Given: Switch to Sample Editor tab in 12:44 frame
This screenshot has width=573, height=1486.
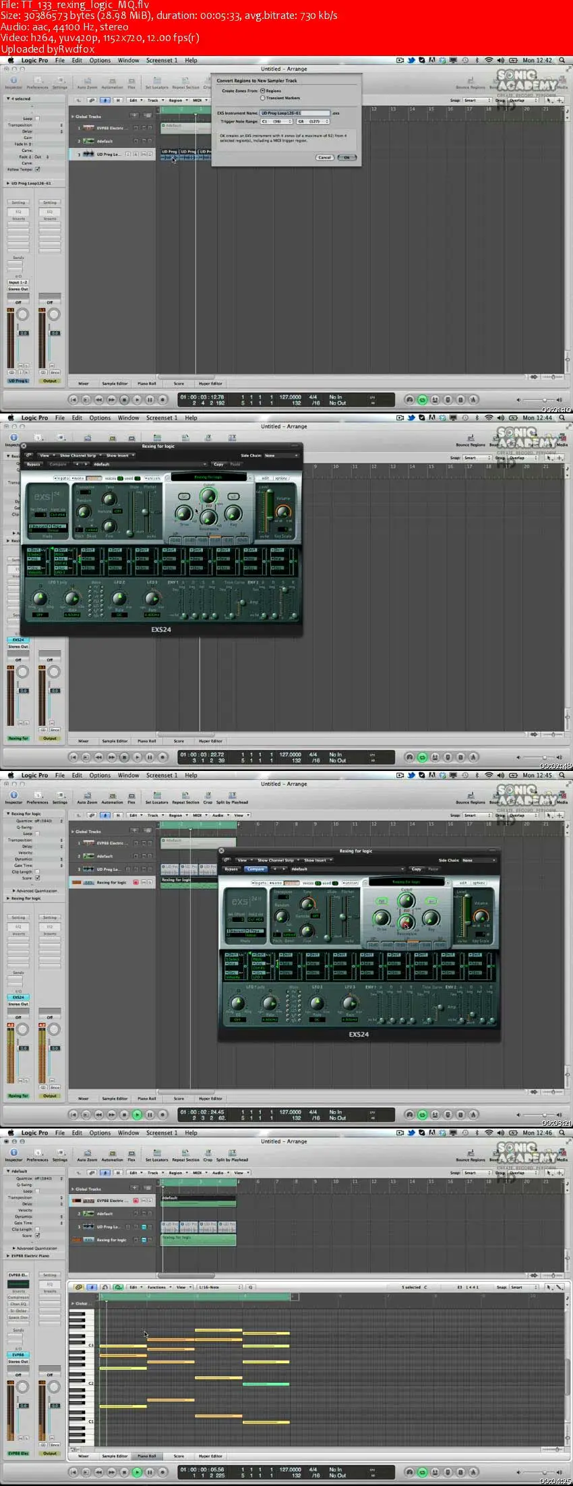Looking at the screenshot, I should click(115, 741).
